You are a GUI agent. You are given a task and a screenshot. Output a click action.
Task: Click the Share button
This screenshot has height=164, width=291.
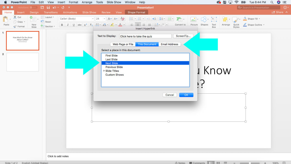(x=277, y=12)
